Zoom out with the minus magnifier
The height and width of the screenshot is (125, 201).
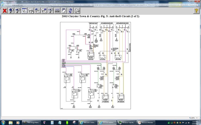pyautogui.click(x=18, y=11)
